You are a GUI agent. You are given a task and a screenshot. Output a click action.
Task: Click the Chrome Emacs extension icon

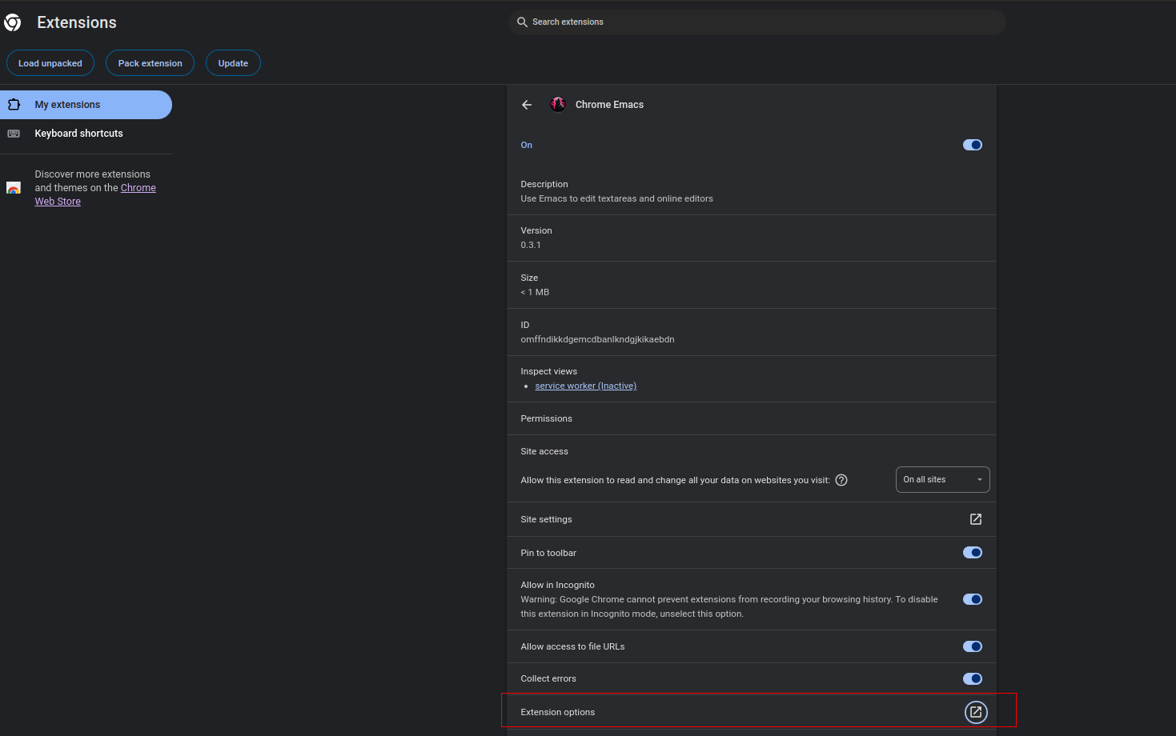(x=558, y=104)
